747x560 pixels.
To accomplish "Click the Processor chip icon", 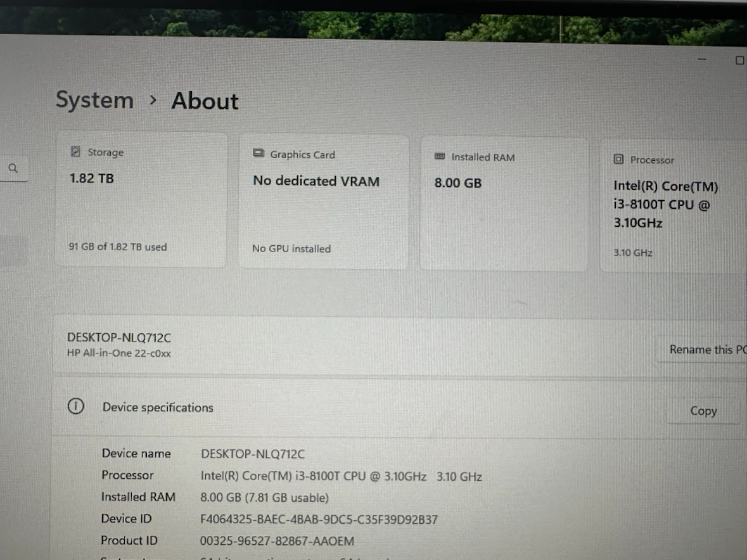I will tap(618, 159).
